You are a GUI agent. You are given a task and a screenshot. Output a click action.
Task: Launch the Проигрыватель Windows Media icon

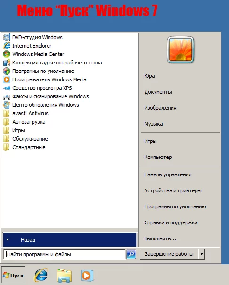coord(7,79)
